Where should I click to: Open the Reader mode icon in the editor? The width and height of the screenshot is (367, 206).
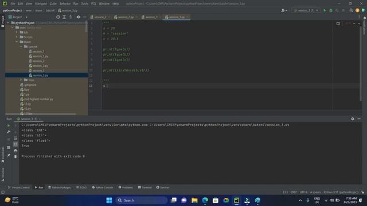click(338, 23)
